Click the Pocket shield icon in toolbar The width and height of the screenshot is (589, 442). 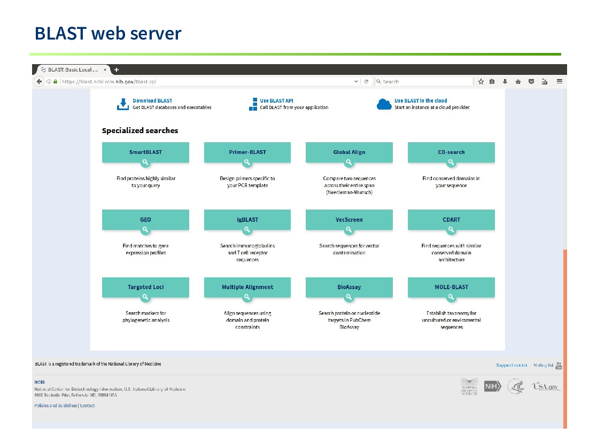point(531,81)
